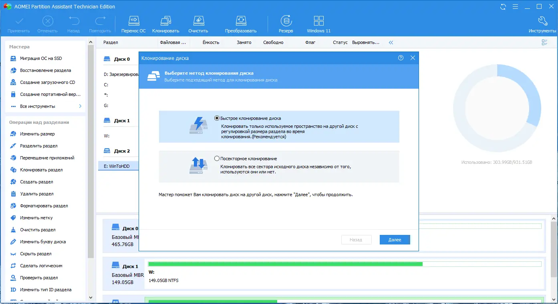Choose Форматировать раздел in the sidebar

coord(44,206)
